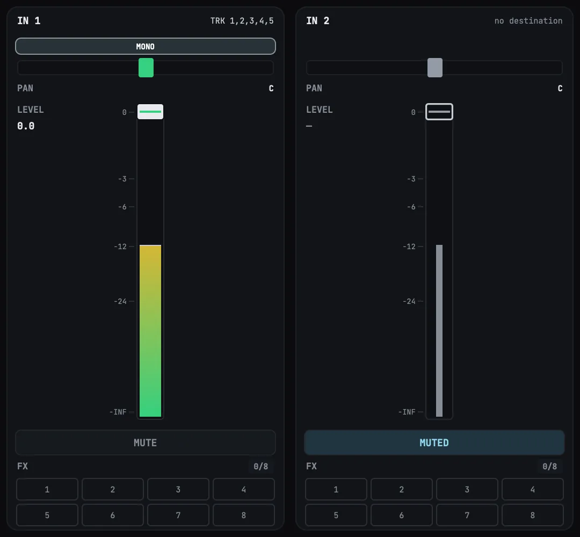Click the -6 scale mark on IN 1 meter
Screen dimensions: 580x537
coord(122,207)
